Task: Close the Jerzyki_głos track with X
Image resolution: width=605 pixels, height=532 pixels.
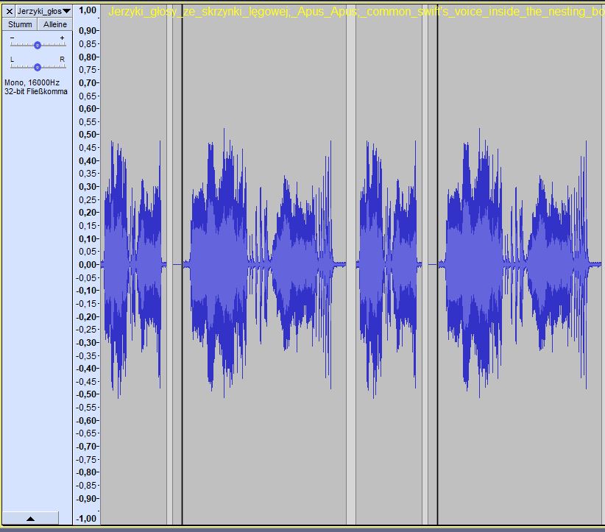Action: (10, 11)
